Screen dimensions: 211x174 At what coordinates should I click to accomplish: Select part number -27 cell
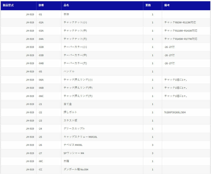(49, 153)
